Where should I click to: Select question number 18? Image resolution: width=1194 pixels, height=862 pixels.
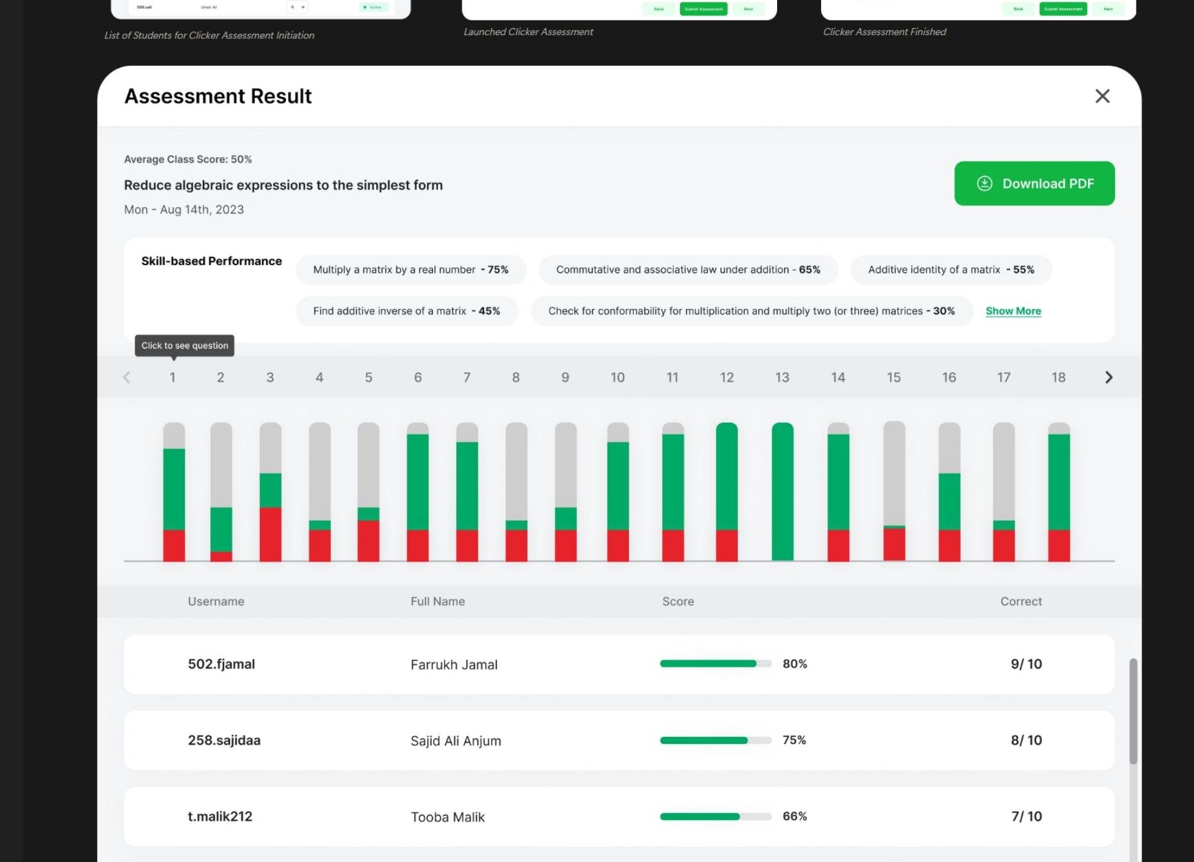click(1059, 377)
